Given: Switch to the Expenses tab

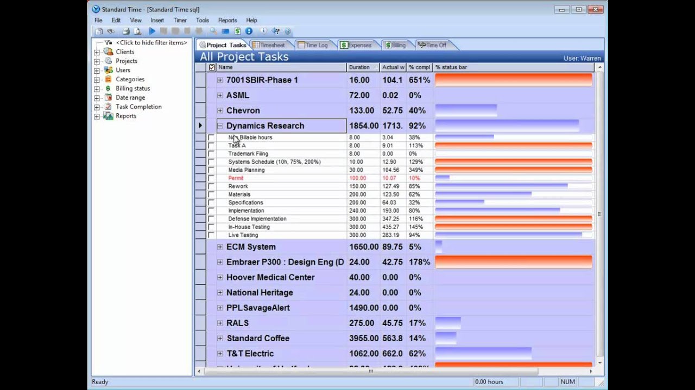Looking at the screenshot, I should click(x=359, y=45).
